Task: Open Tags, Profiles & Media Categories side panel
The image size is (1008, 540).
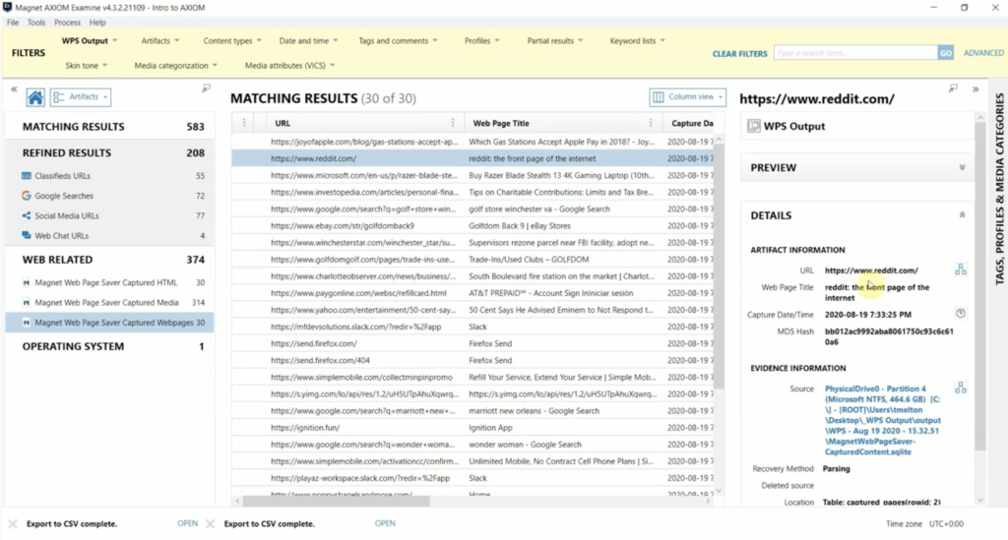Action: coord(999,190)
